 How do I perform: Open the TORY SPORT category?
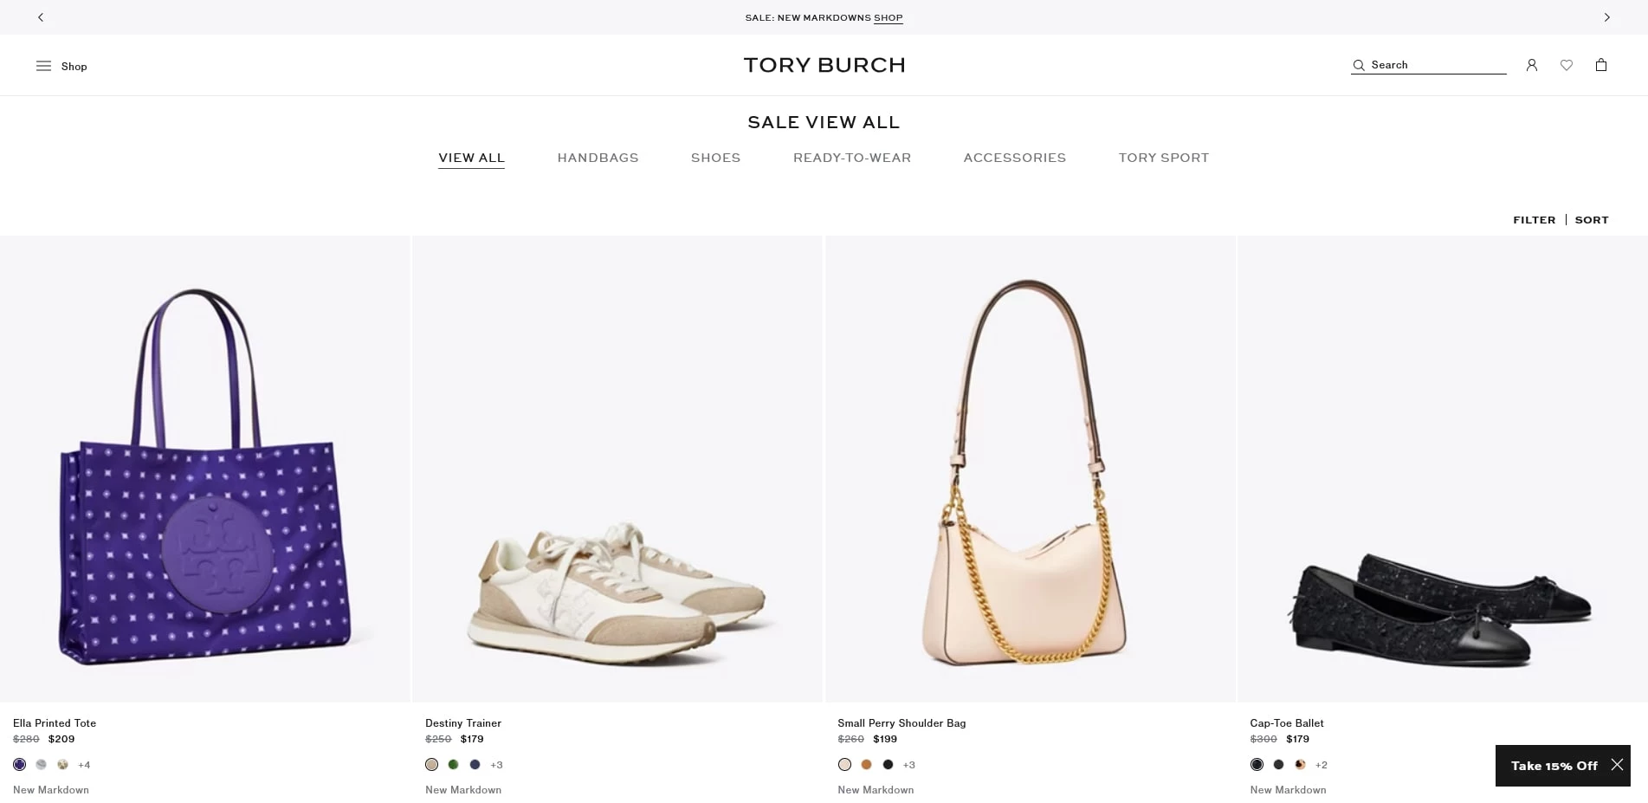coord(1164,158)
